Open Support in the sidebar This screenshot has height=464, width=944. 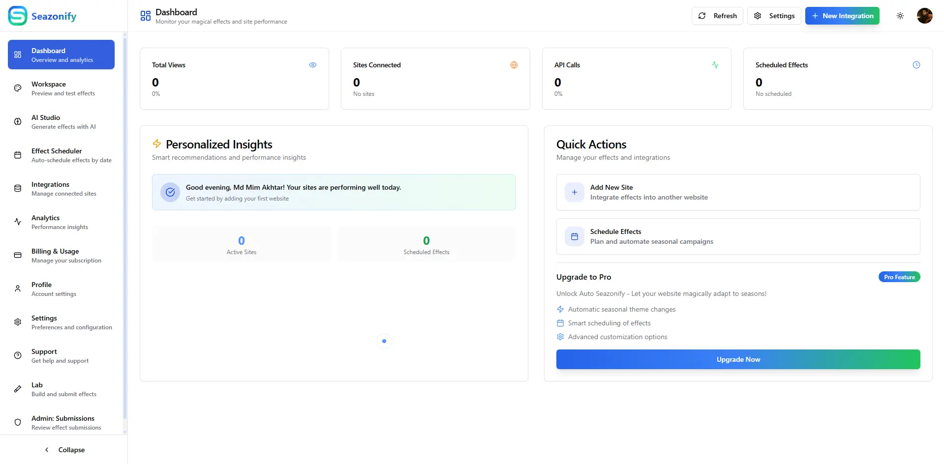61,355
